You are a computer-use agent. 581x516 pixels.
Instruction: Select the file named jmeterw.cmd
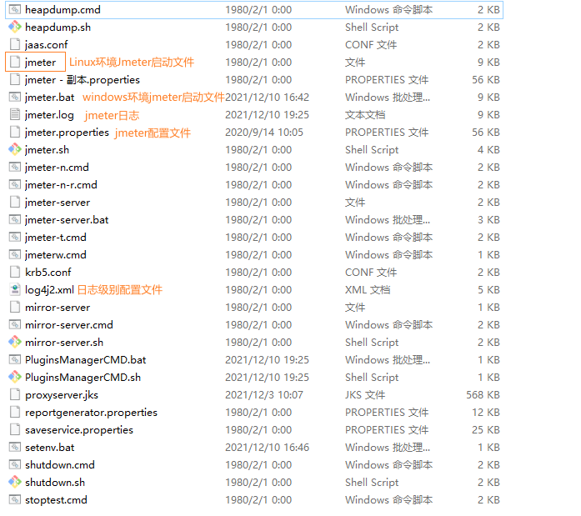pos(56,254)
